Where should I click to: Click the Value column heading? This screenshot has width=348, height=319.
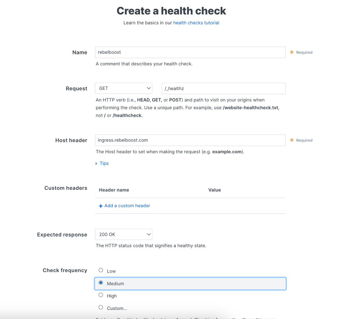[214, 190]
